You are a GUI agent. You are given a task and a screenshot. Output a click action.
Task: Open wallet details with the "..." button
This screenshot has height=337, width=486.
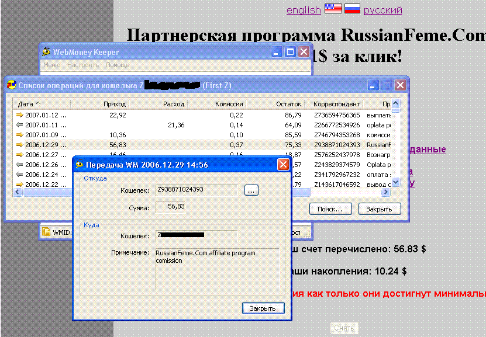(251, 190)
